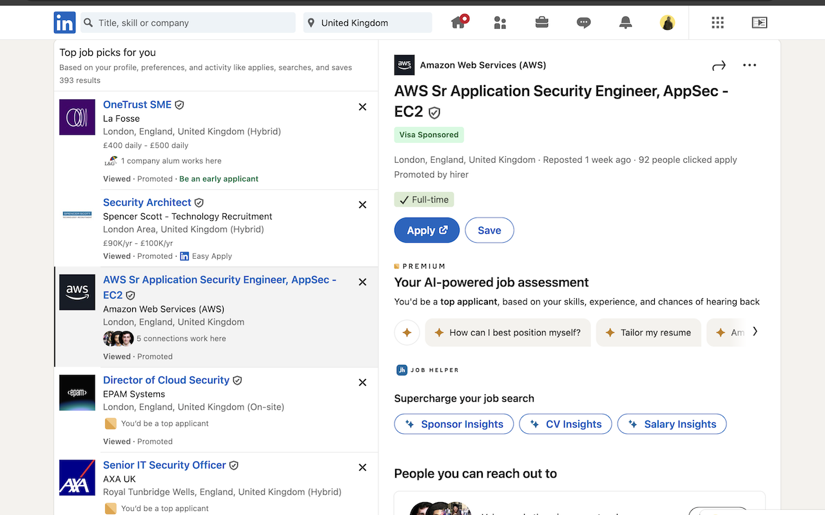Screen dimensions: 825x515
Task: Click the job title search field
Action: 188,23
